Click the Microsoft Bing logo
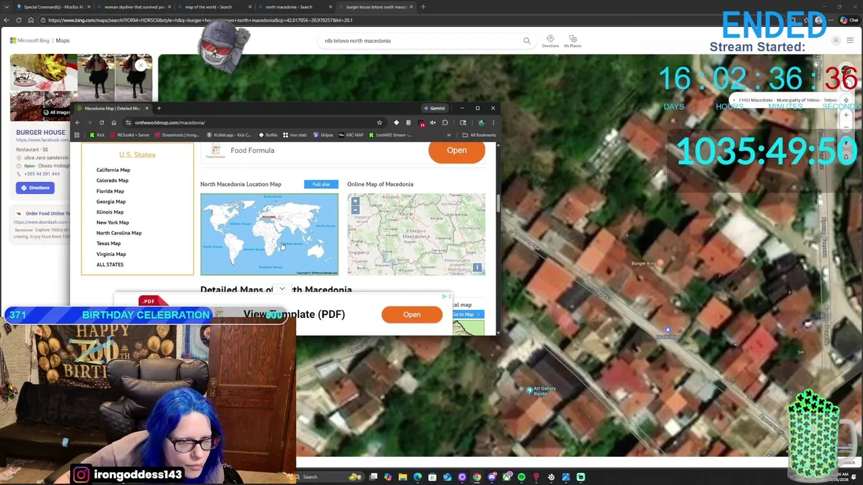 pyautogui.click(x=30, y=40)
